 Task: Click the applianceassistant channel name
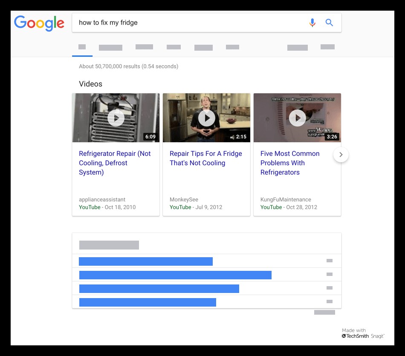(102, 199)
